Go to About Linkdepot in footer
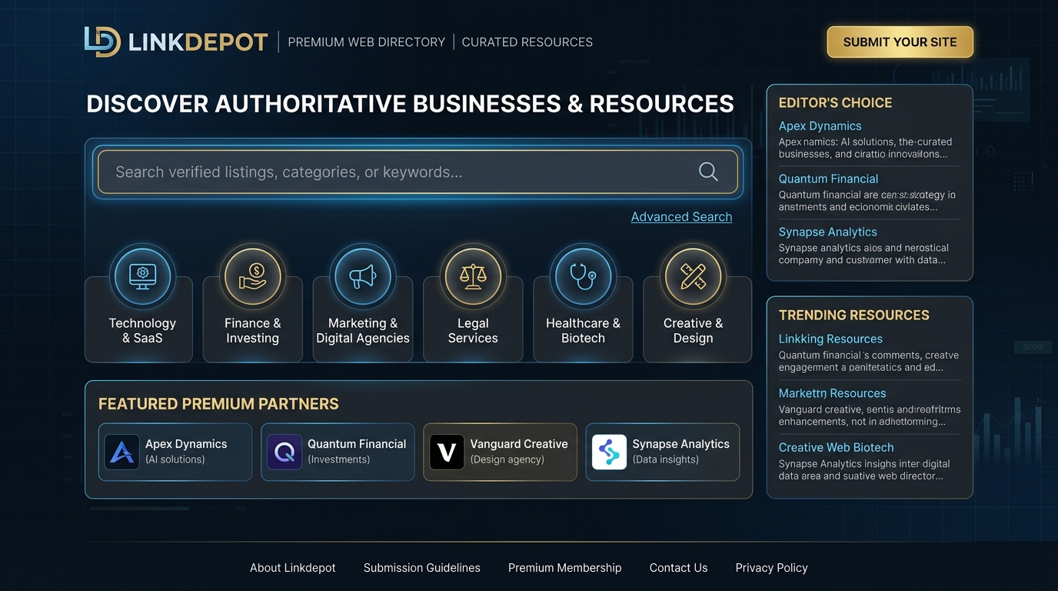The height and width of the screenshot is (591, 1058). [x=293, y=568]
